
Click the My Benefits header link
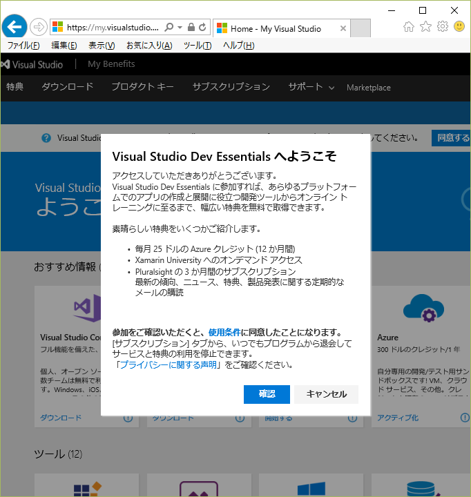(x=111, y=64)
